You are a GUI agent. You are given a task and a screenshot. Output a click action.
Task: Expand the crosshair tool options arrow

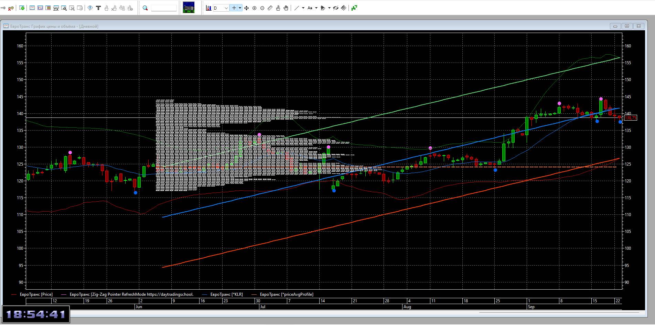tap(240, 8)
